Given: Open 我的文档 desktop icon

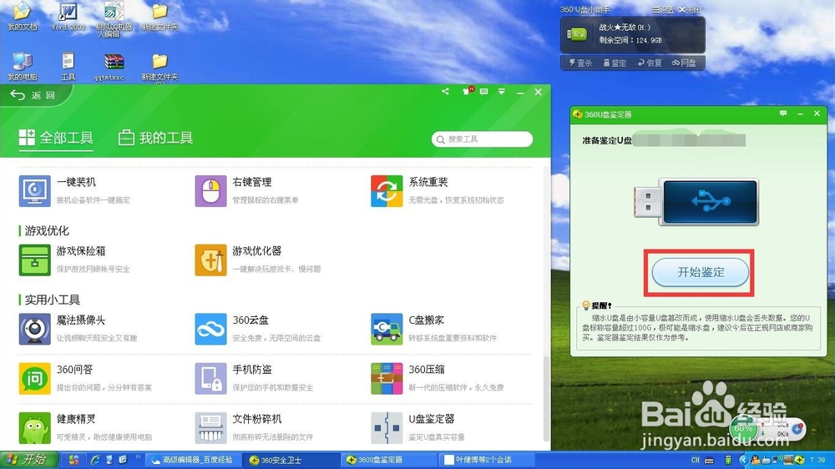Looking at the screenshot, I should (x=23, y=16).
